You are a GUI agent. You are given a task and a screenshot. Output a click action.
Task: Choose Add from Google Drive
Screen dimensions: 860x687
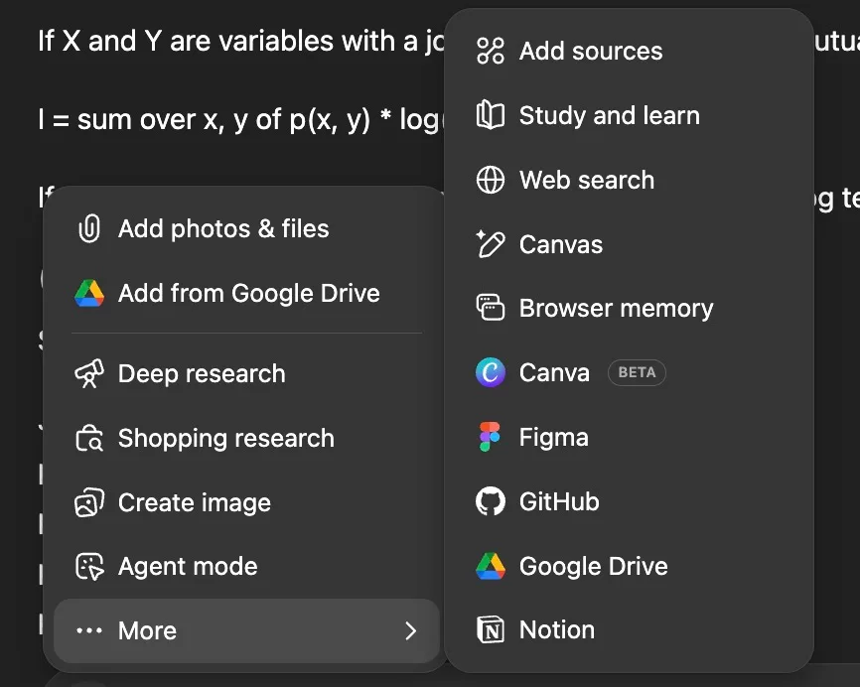coord(248,293)
